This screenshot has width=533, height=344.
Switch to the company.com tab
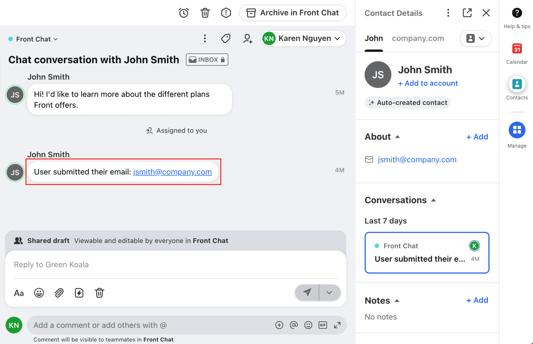[418, 38]
